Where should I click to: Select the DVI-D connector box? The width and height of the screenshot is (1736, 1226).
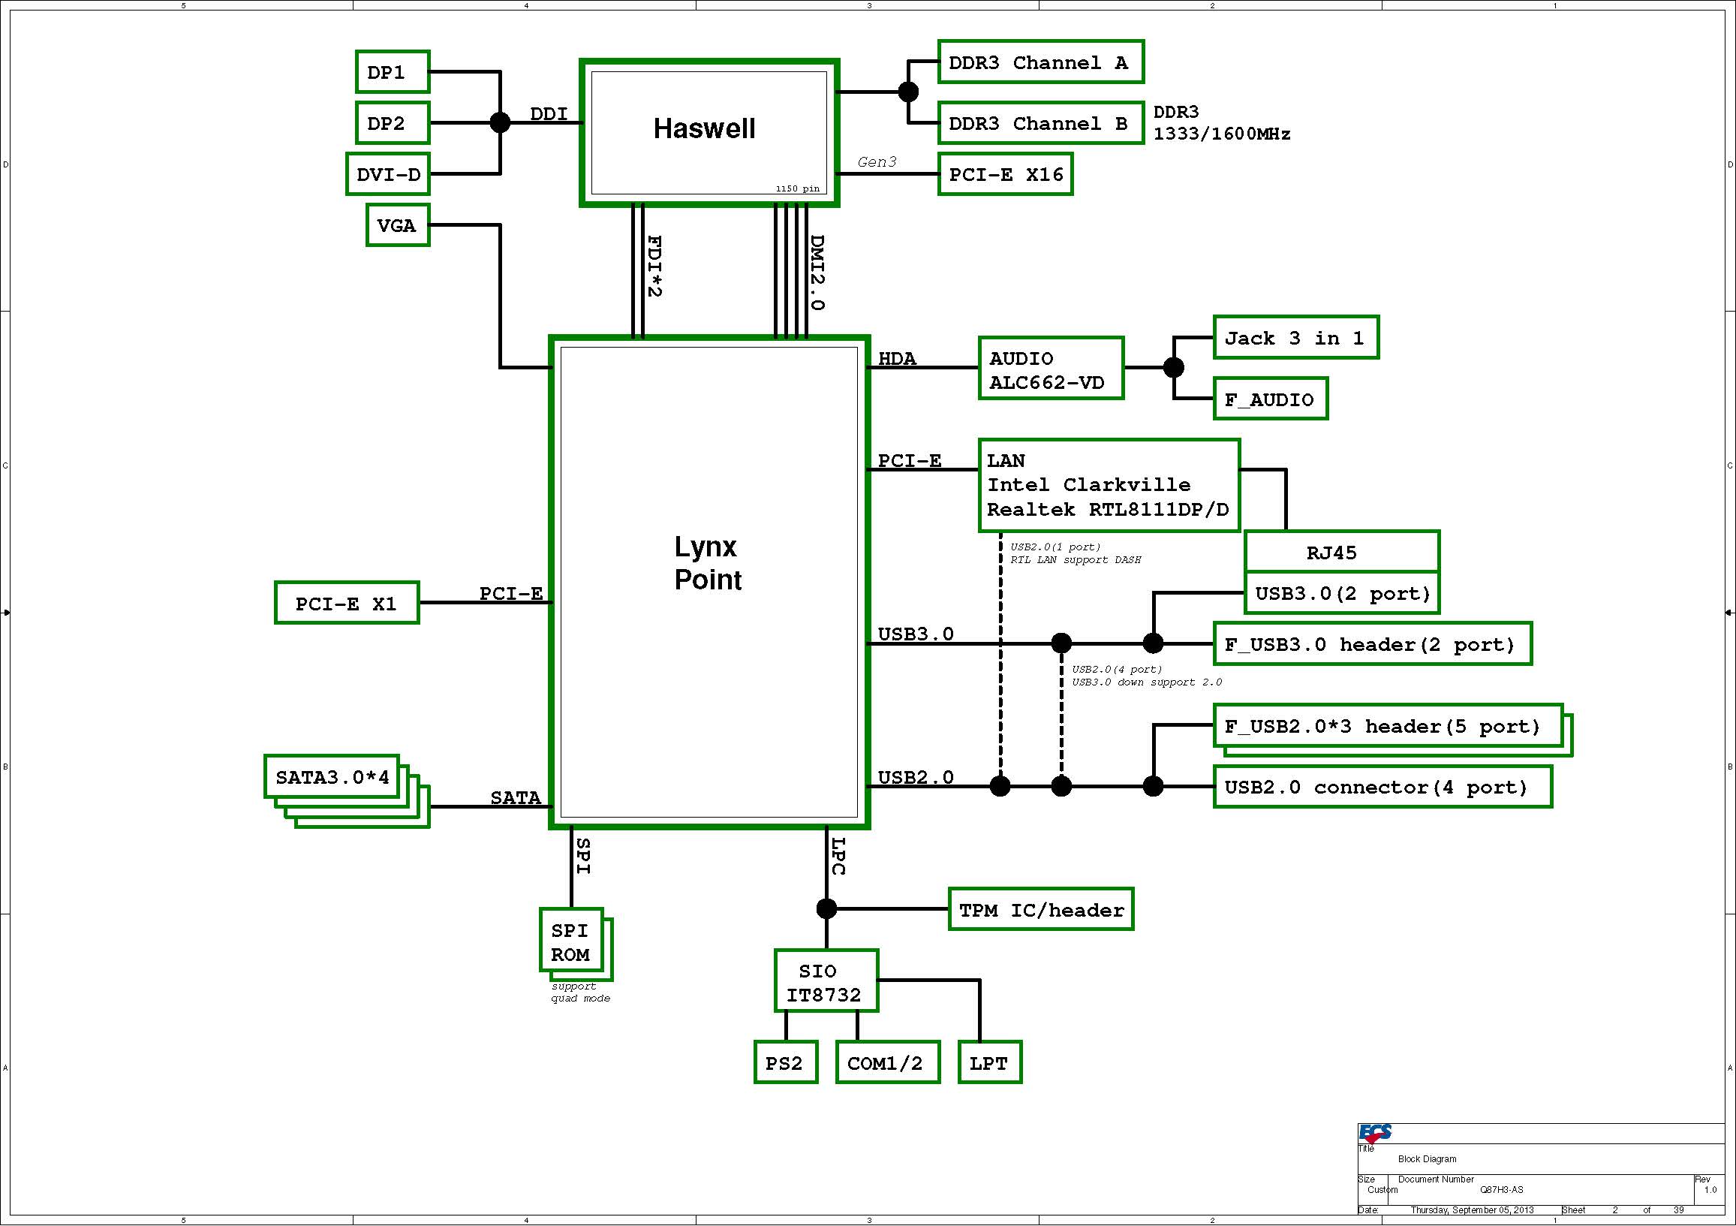point(387,174)
